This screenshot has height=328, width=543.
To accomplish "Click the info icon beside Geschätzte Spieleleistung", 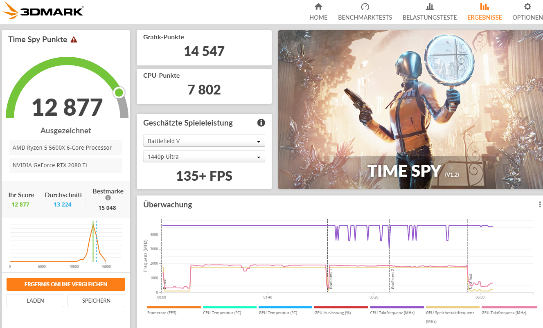I will (x=261, y=123).
